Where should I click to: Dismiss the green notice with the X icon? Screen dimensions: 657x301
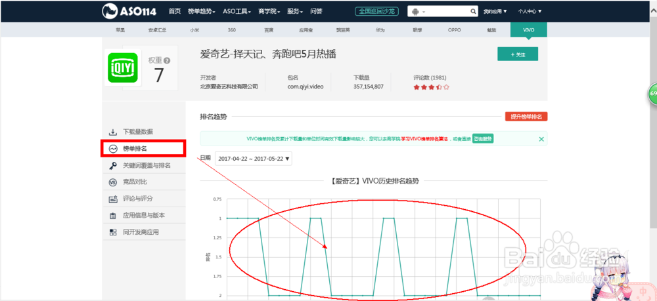coord(541,139)
